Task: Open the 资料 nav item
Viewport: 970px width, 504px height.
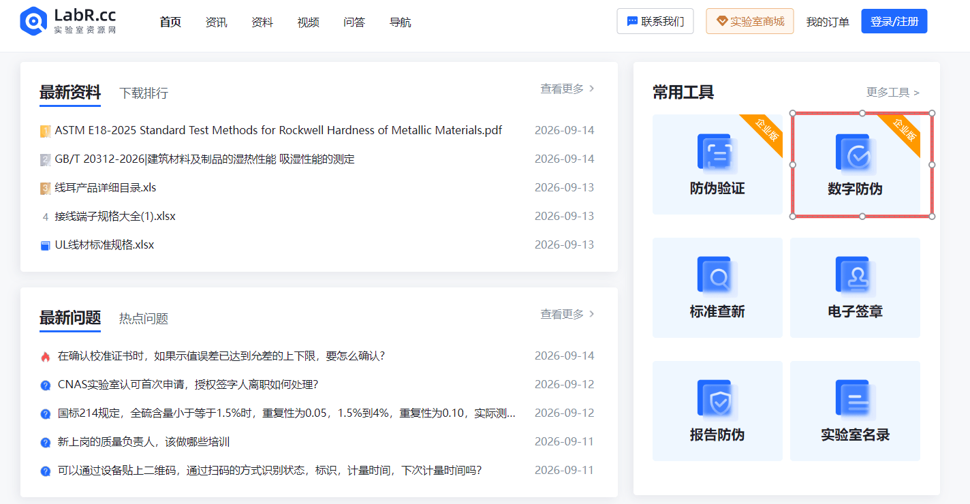Action: (x=262, y=22)
